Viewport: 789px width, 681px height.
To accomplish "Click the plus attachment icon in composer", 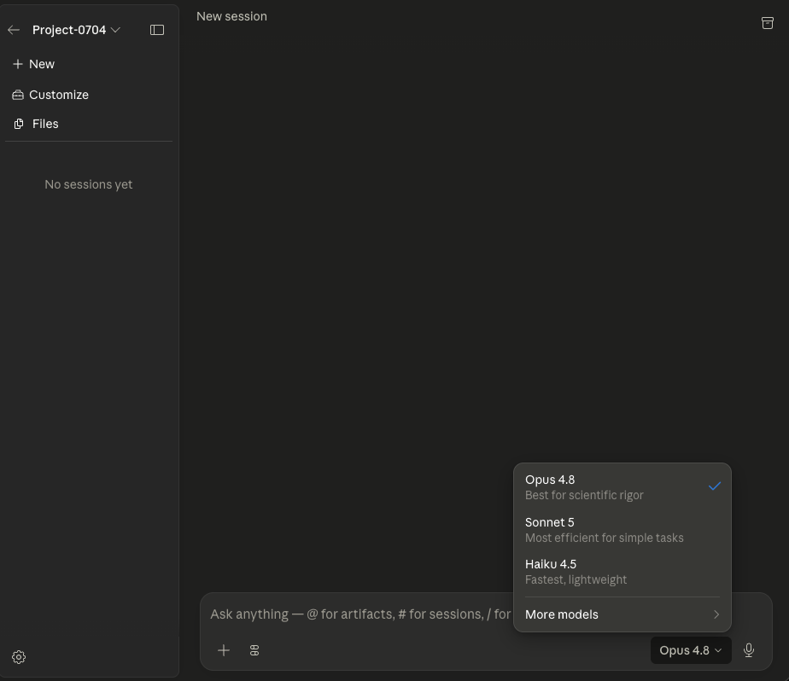I will pyautogui.click(x=224, y=650).
